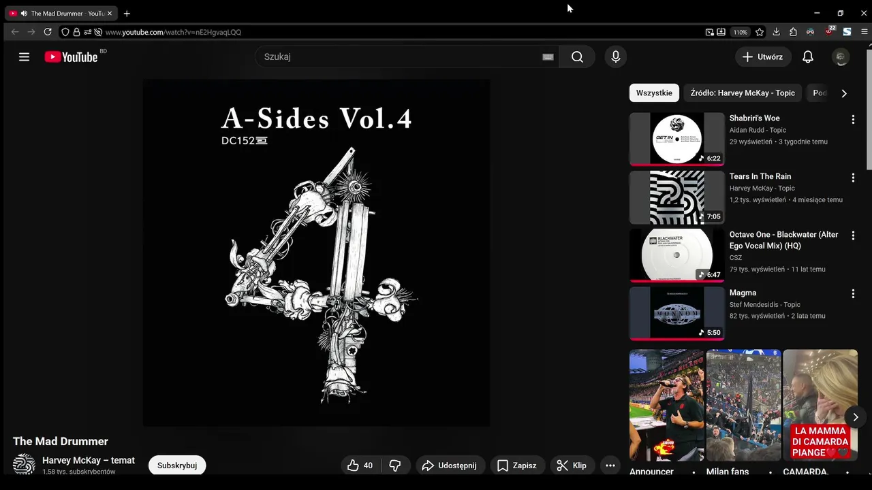Share the video with Udostępnij
Viewport: 872px width, 490px height.
(450, 465)
